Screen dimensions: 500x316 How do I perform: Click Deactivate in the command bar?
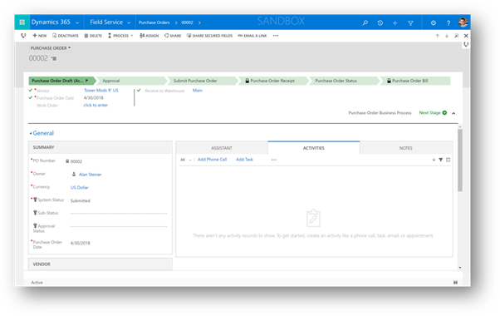tap(66, 36)
